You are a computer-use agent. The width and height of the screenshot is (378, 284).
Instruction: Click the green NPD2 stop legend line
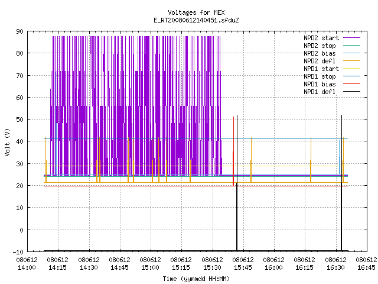pyautogui.click(x=351, y=46)
